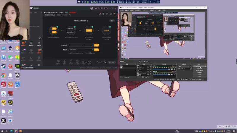Open first audio track settings gear in OBS mixer
The width and height of the screenshot is (237, 133).
tap(174, 69)
